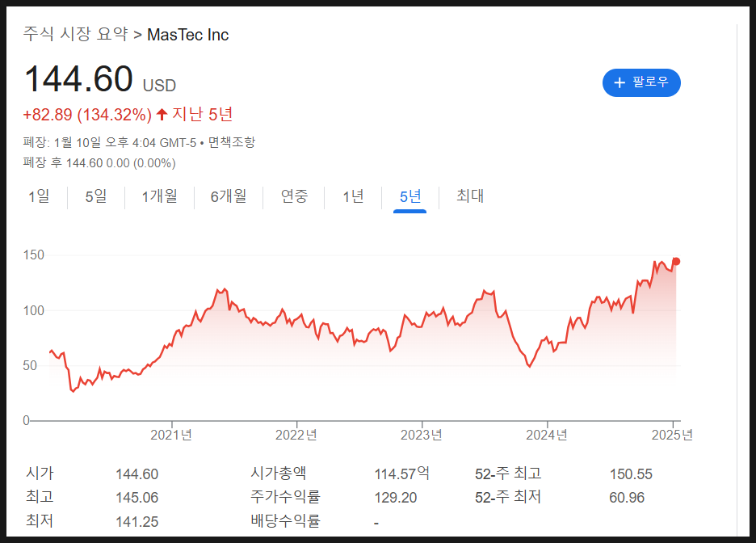
Task: Click the 52-주 최고 label
Action: pos(508,474)
